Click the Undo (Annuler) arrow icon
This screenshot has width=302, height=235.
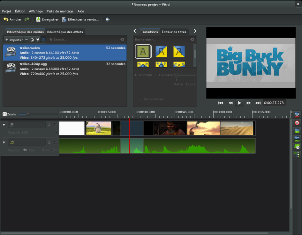click(6, 19)
